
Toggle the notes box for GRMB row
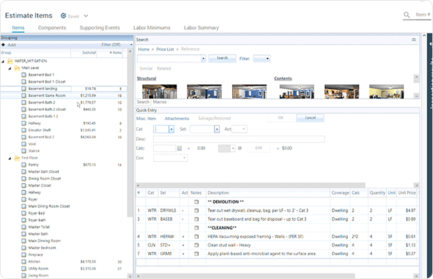[x=197, y=253]
